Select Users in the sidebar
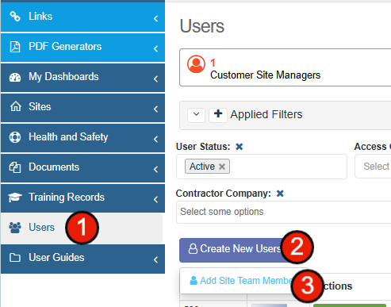This screenshot has width=391, height=307. pos(82,228)
